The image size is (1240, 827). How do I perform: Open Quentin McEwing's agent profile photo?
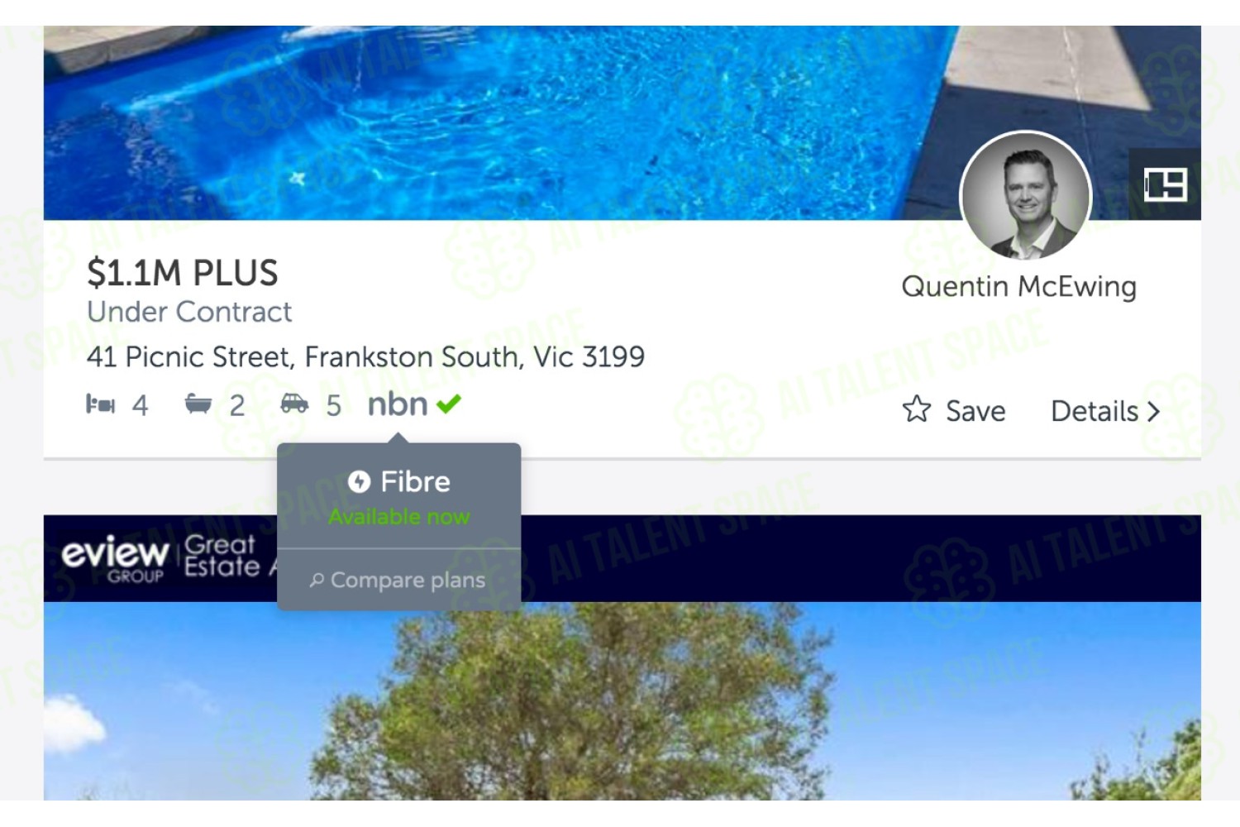[x=1026, y=198]
